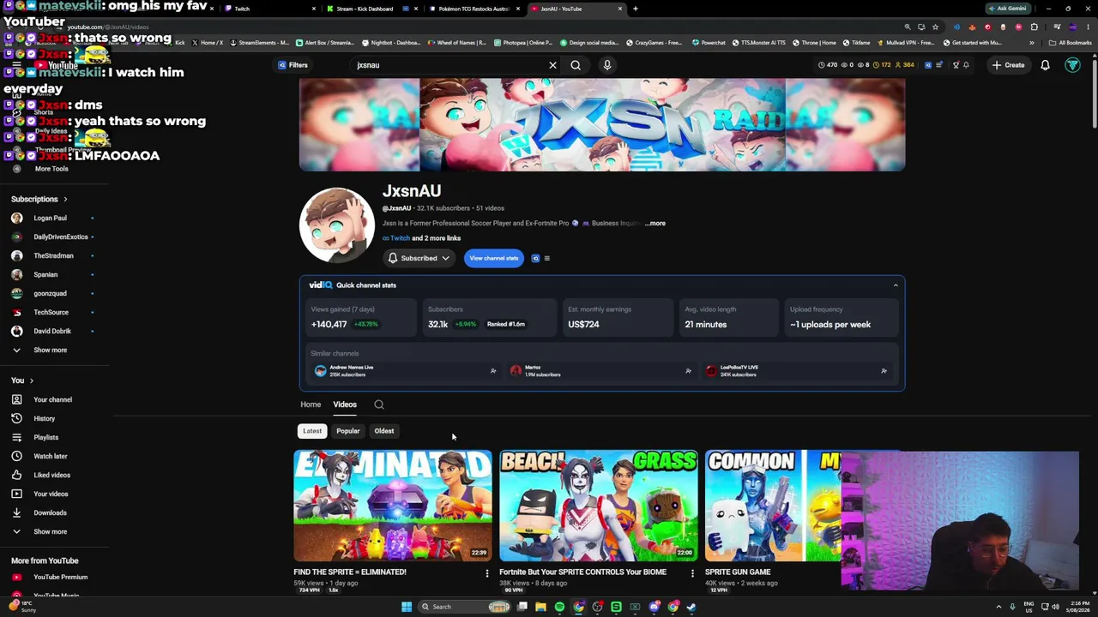
Task: Click the Create button
Action: click(x=1008, y=65)
